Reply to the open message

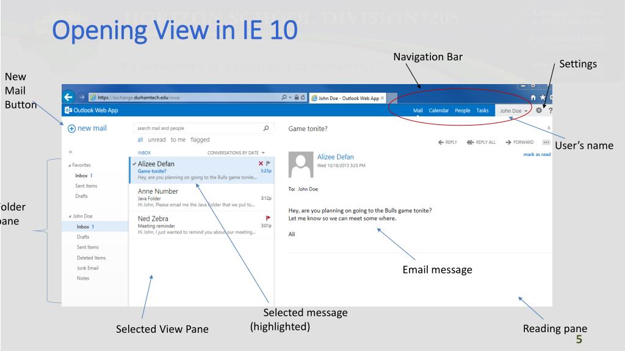(x=447, y=142)
